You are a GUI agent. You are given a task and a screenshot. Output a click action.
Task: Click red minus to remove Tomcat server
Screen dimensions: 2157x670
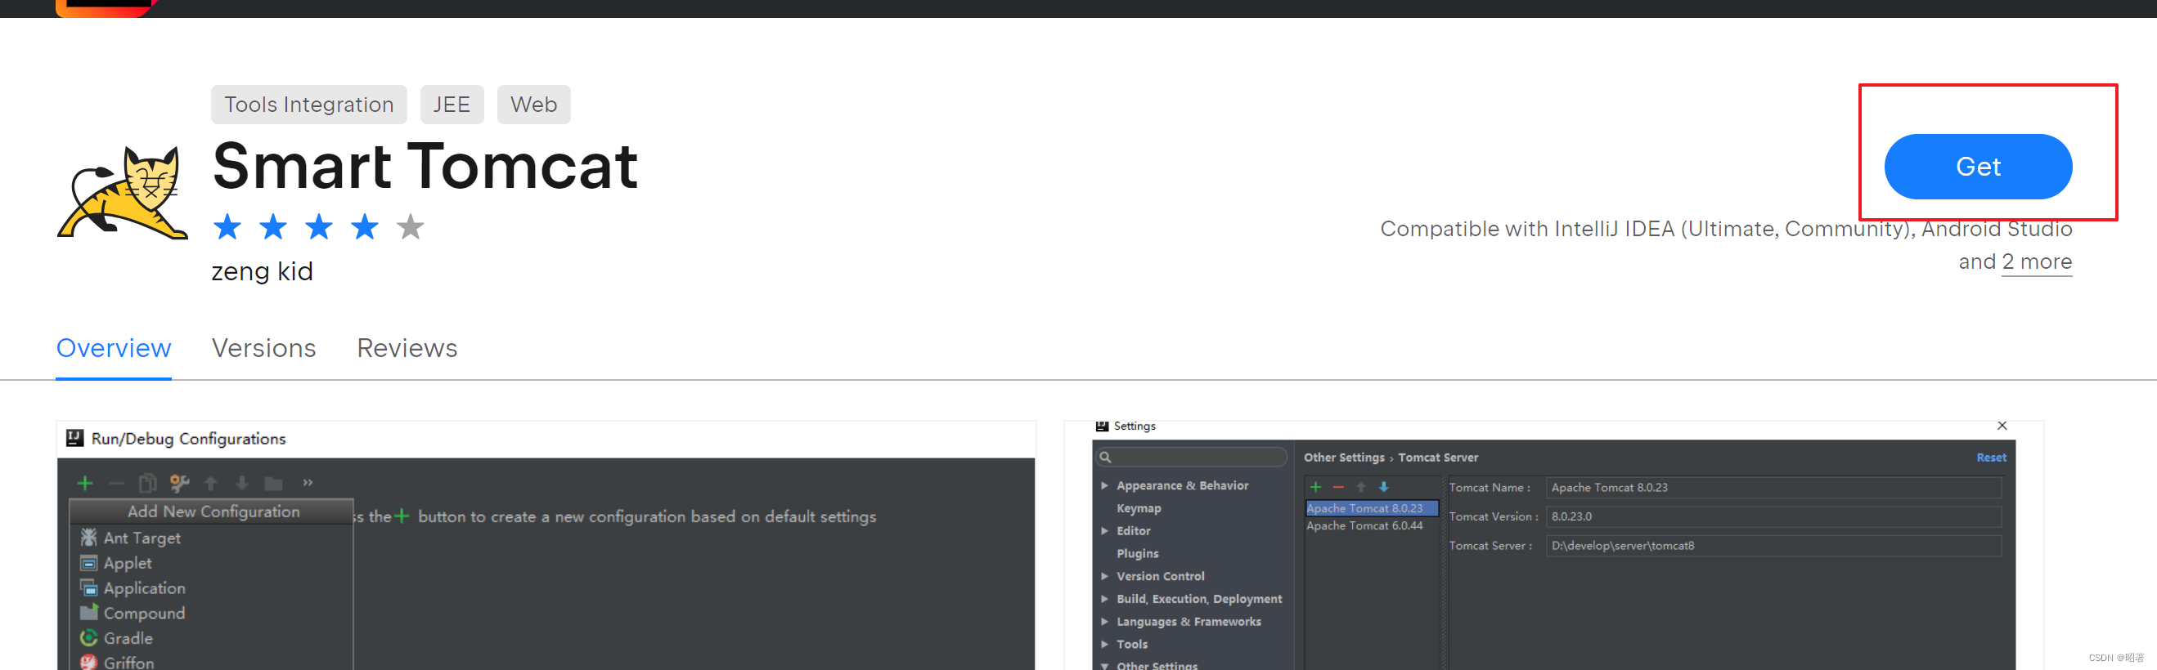(x=1338, y=487)
